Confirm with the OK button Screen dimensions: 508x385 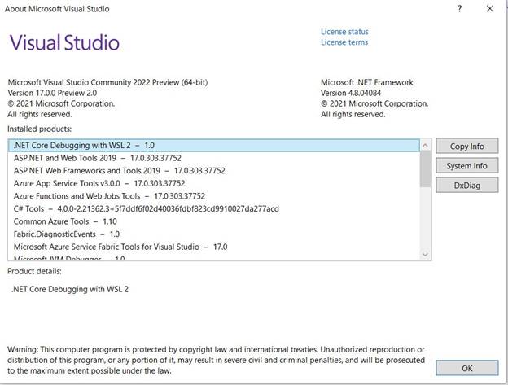tap(466, 368)
